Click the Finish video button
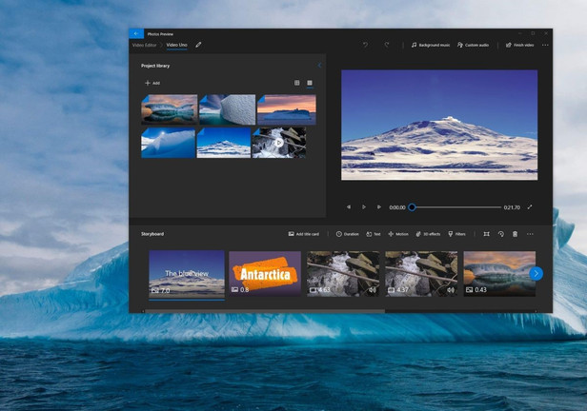 click(x=519, y=45)
